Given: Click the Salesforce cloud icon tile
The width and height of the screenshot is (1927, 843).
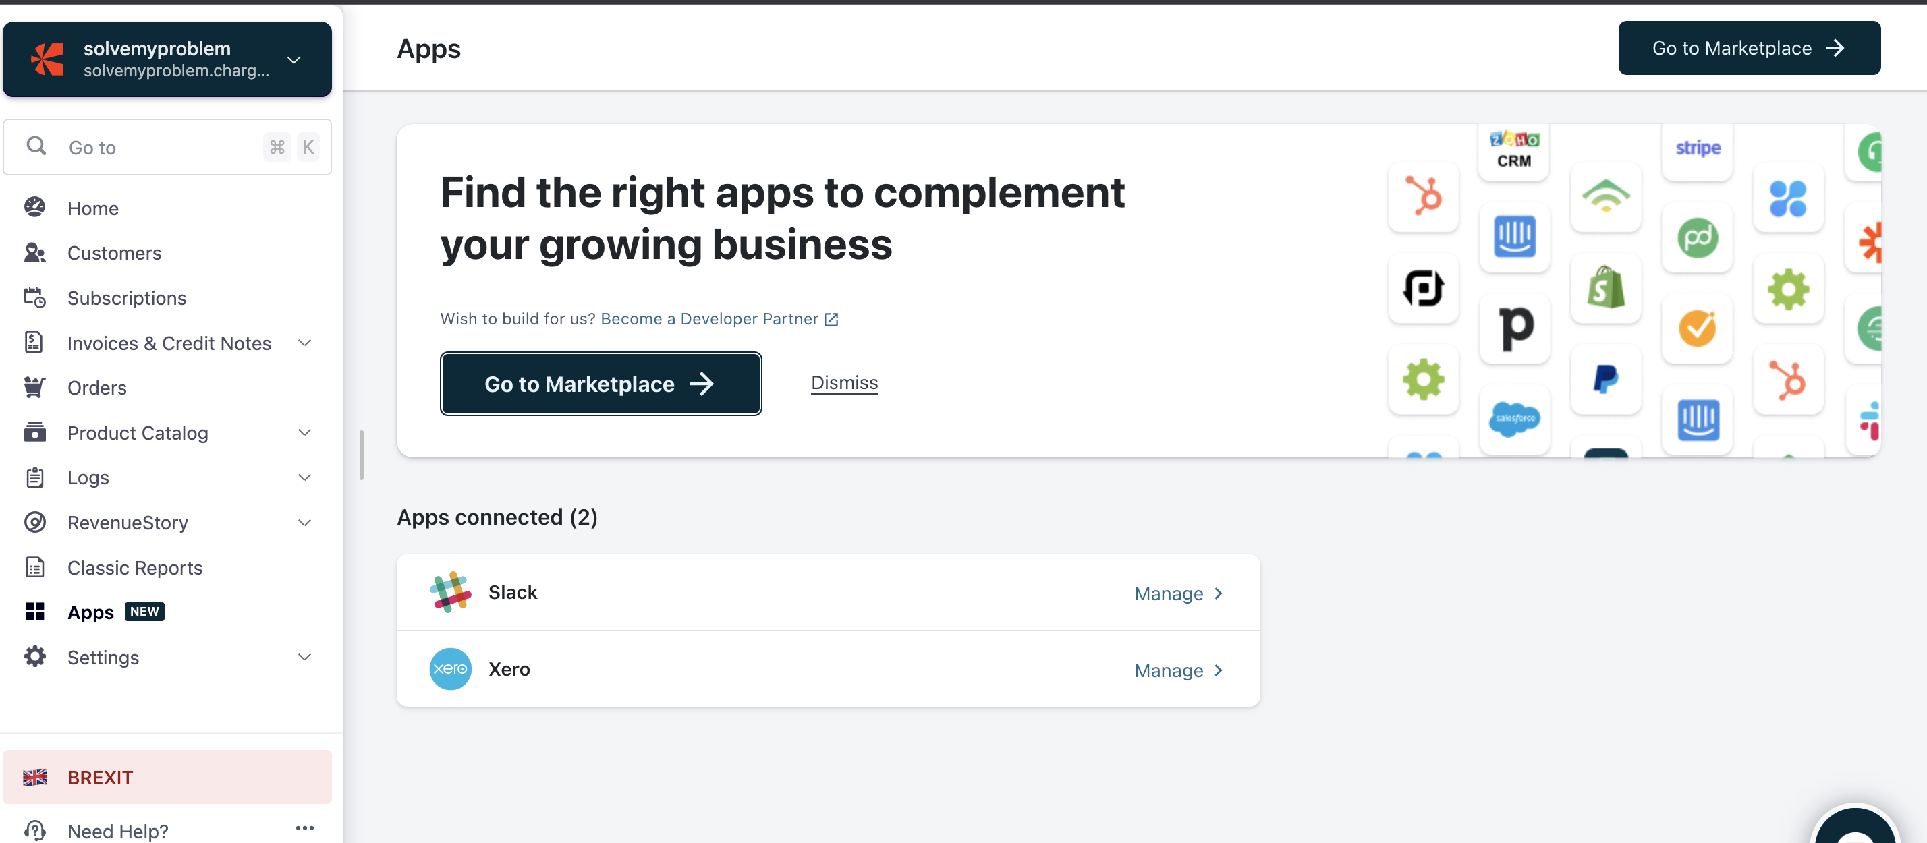Looking at the screenshot, I should point(1514,419).
